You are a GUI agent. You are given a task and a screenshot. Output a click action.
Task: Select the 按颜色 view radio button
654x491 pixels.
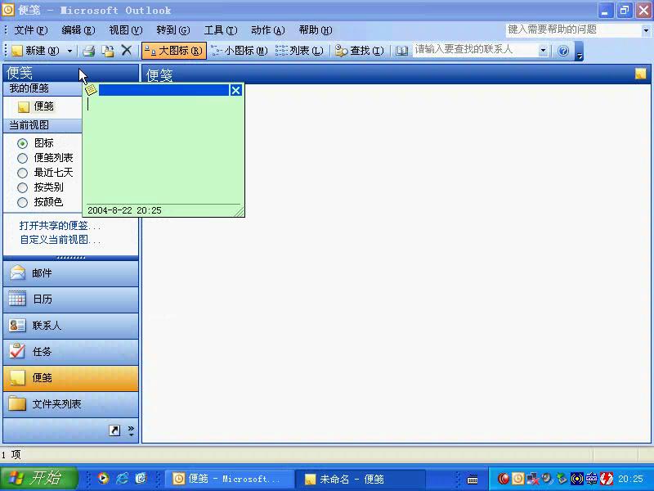23,202
